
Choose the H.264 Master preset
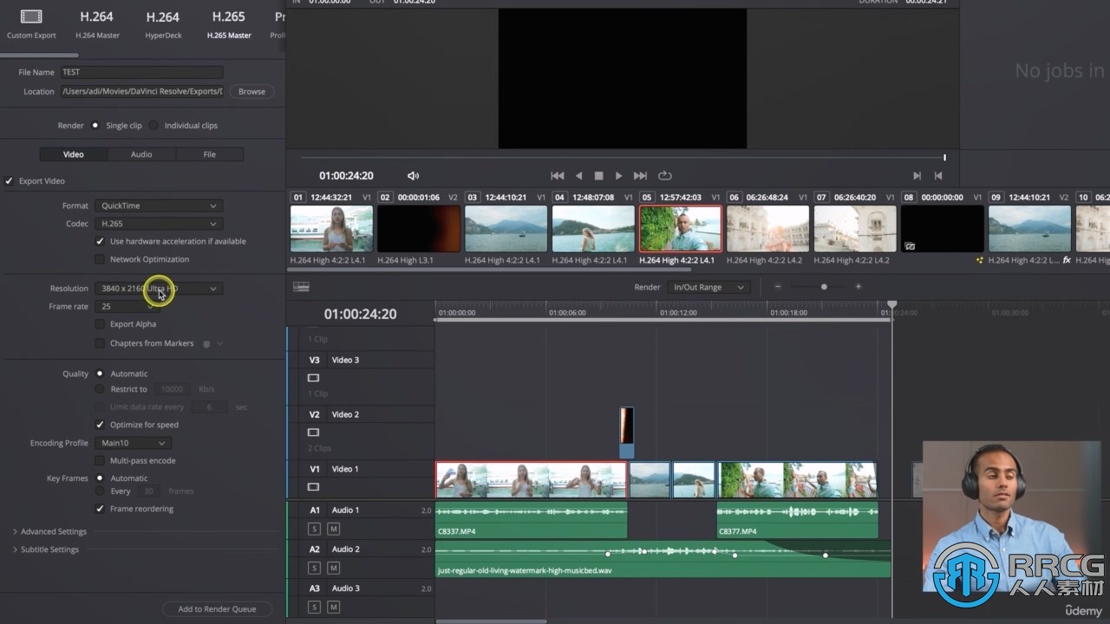tap(96, 23)
